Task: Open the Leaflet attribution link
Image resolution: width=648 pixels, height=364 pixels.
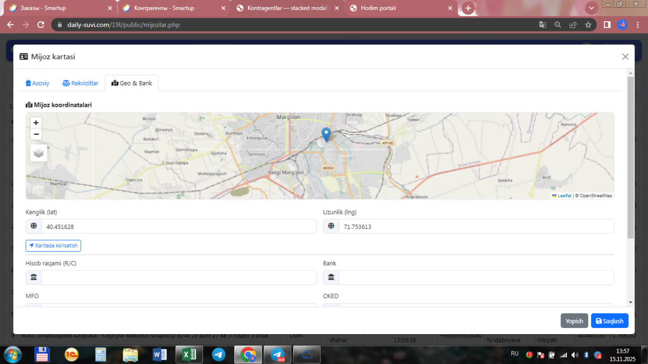Action: click(x=564, y=195)
